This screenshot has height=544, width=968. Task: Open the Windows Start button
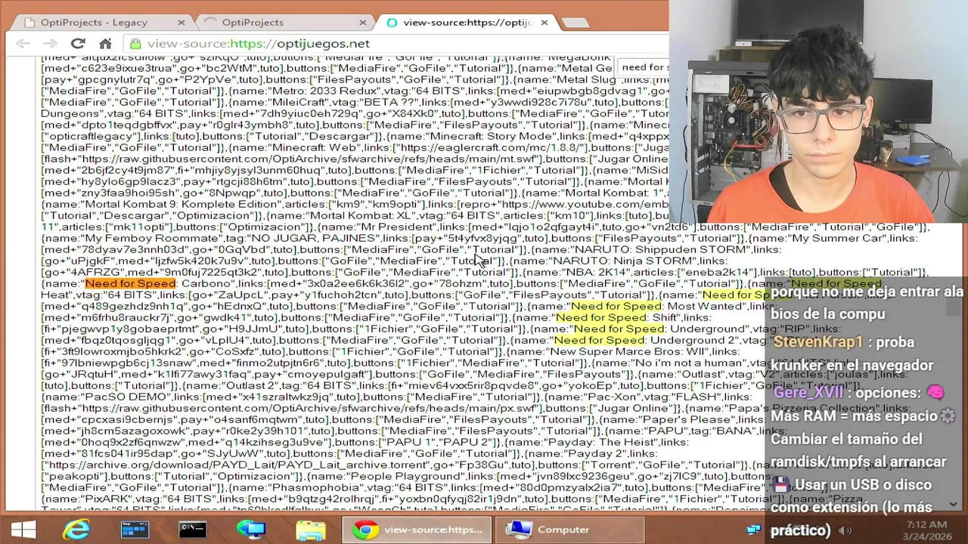[x=23, y=530]
